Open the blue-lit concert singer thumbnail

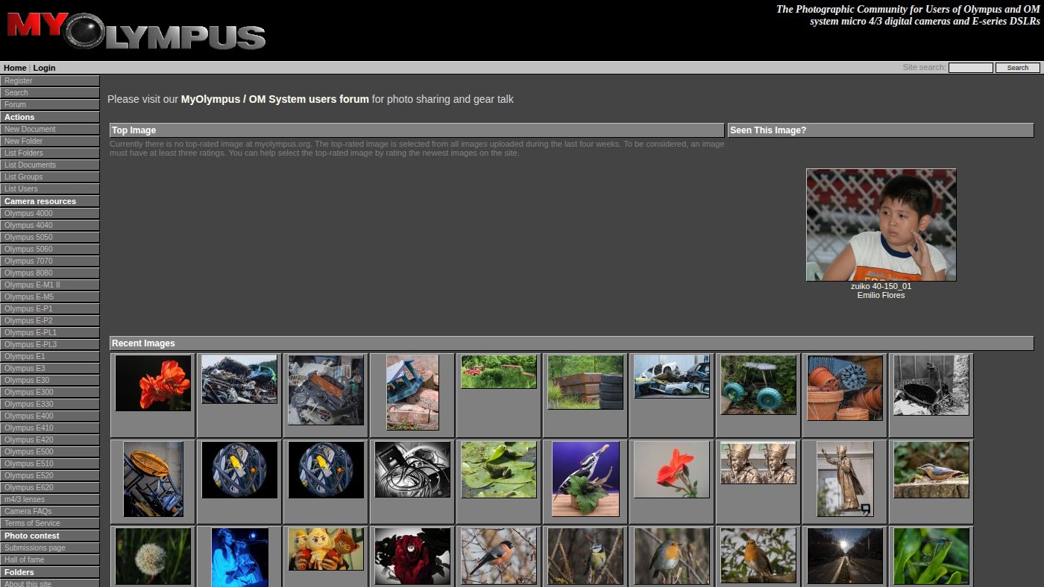(239, 557)
